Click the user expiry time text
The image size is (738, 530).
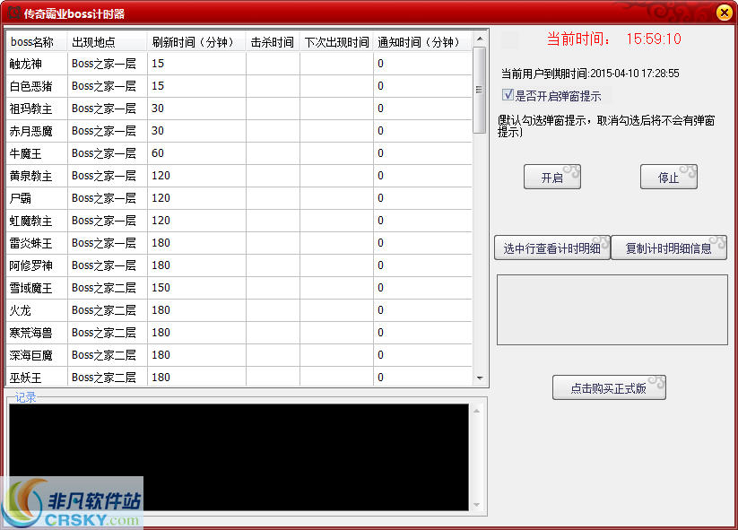click(x=590, y=74)
